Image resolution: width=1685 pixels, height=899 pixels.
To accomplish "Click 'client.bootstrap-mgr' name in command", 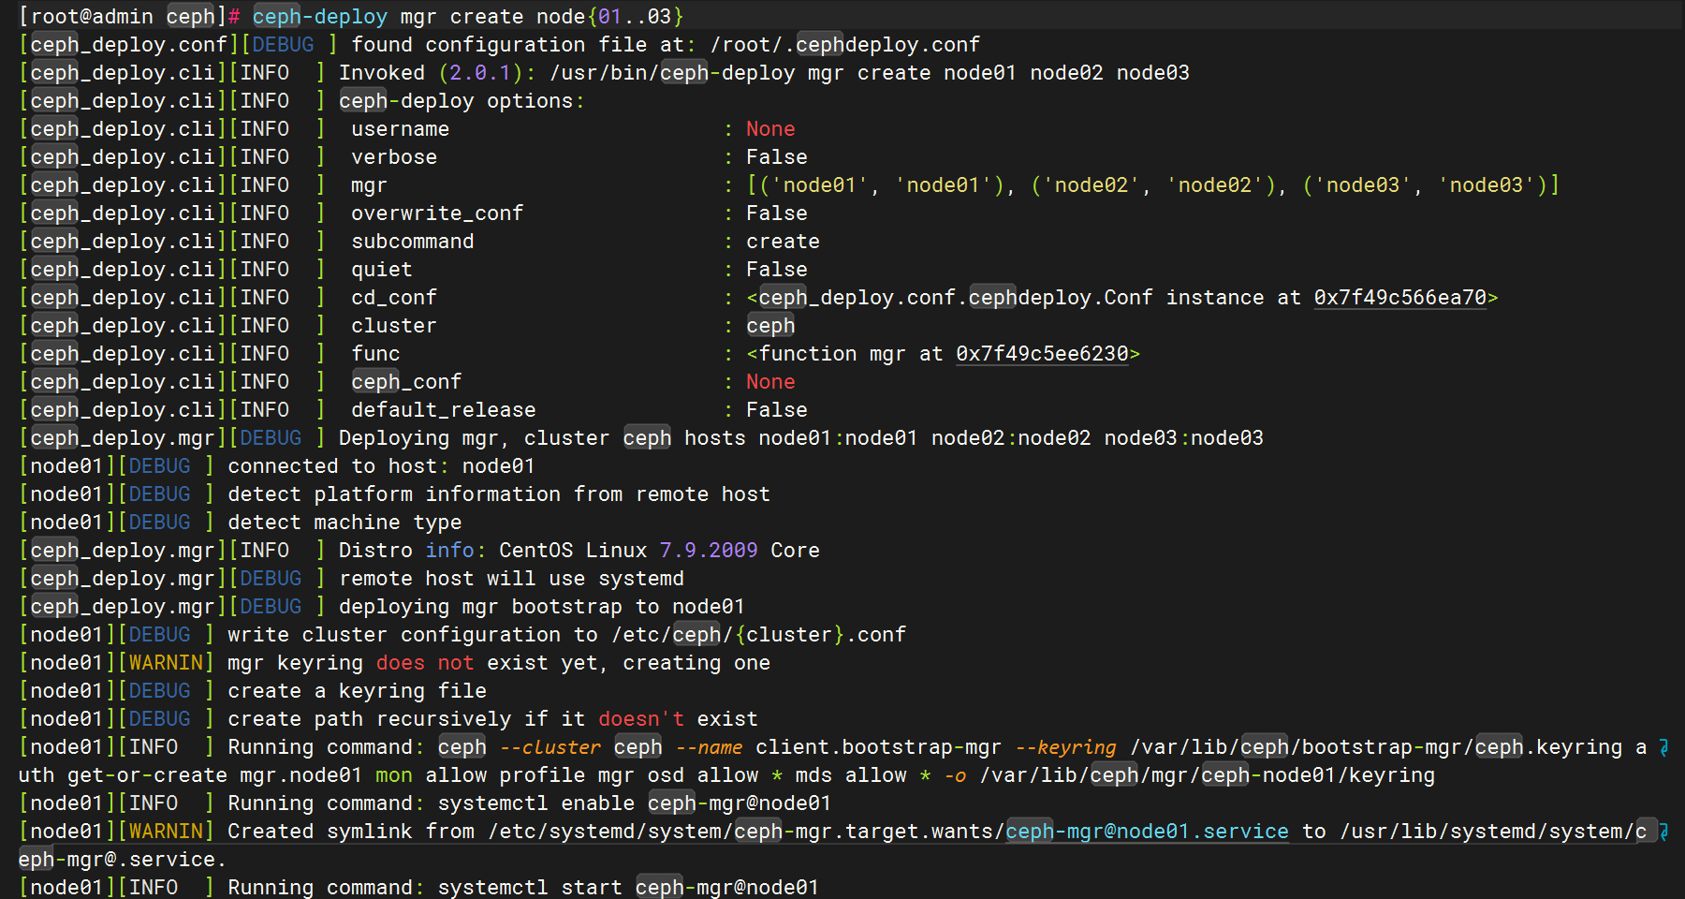I will [x=879, y=747].
